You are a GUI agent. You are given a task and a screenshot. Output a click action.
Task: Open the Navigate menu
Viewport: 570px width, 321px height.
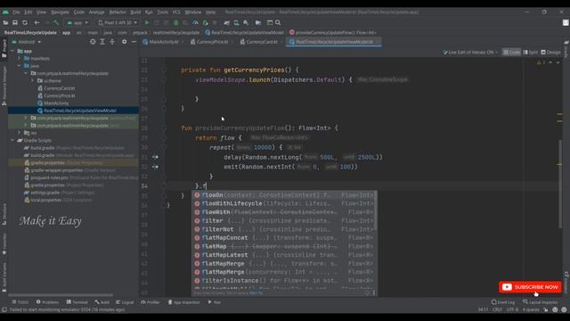click(x=60, y=12)
